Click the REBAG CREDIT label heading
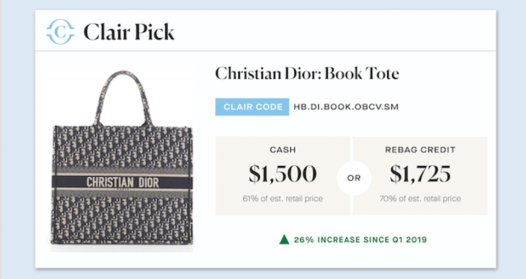The image size is (526, 279). pyautogui.click(x=420, y=150)
